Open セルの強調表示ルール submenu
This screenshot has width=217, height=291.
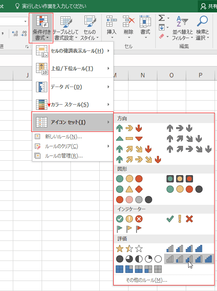[x=73, y=51]
